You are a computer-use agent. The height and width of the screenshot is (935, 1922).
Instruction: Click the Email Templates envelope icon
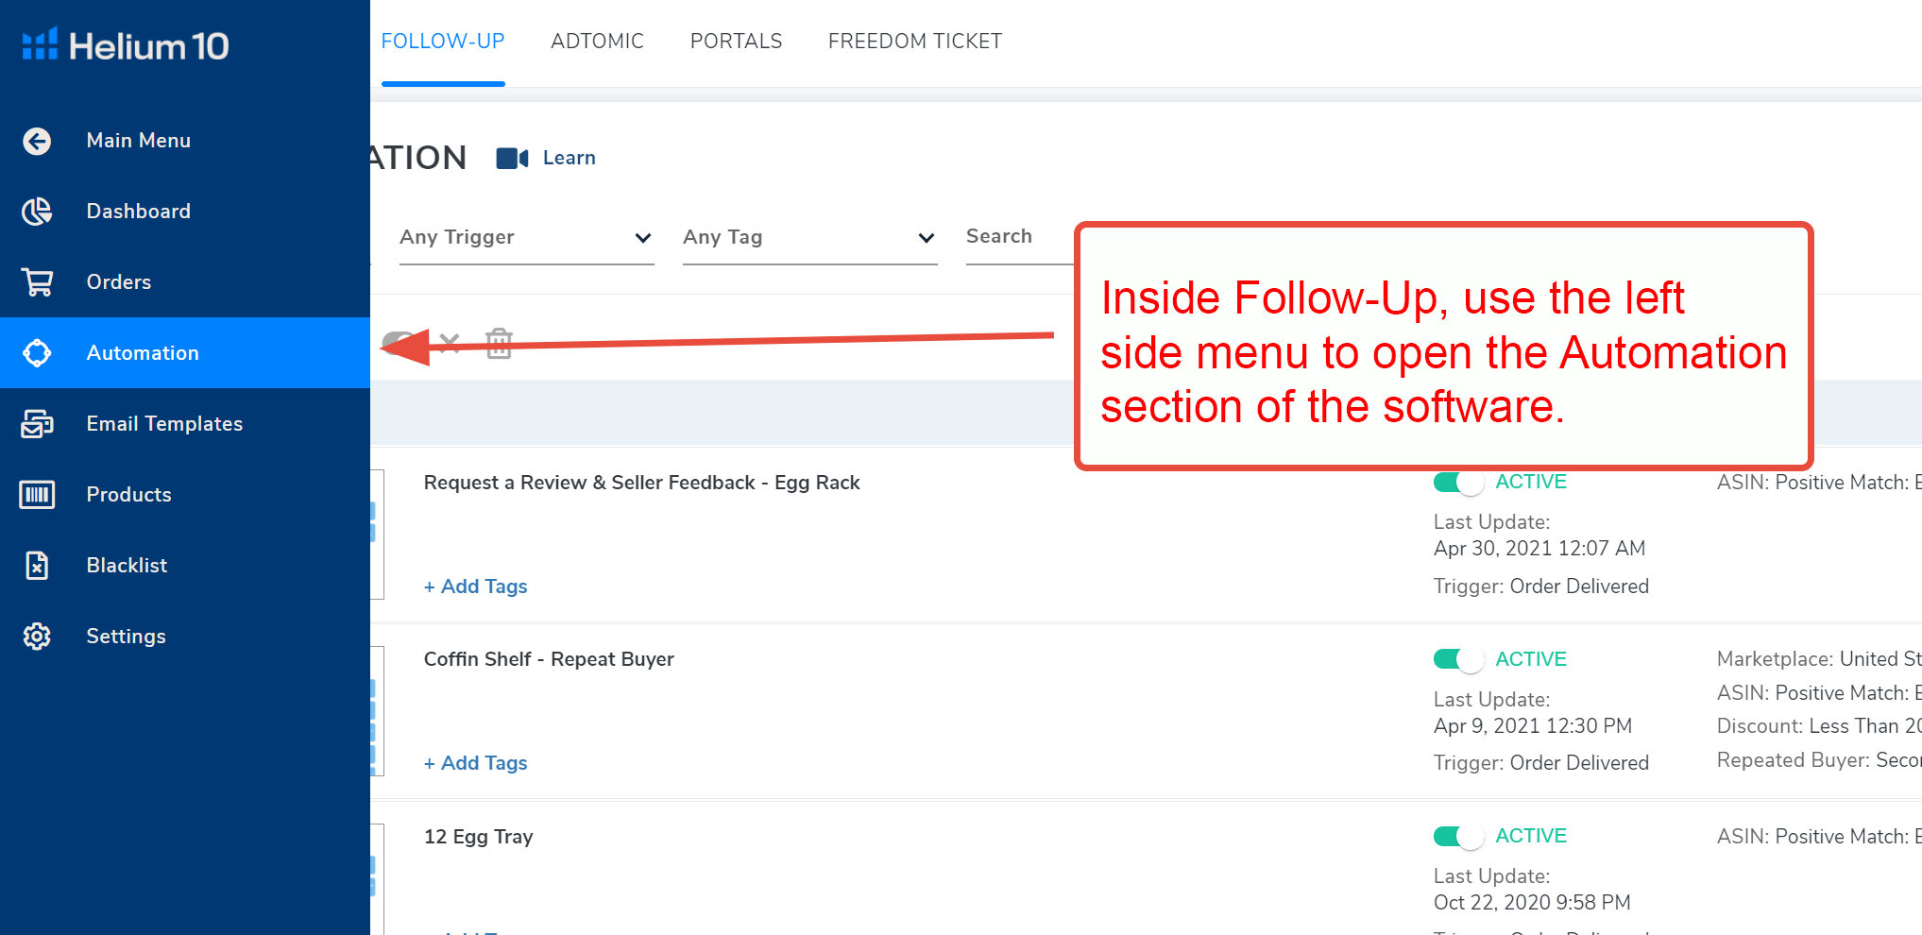pyautogui.click(x=37, y=424)
